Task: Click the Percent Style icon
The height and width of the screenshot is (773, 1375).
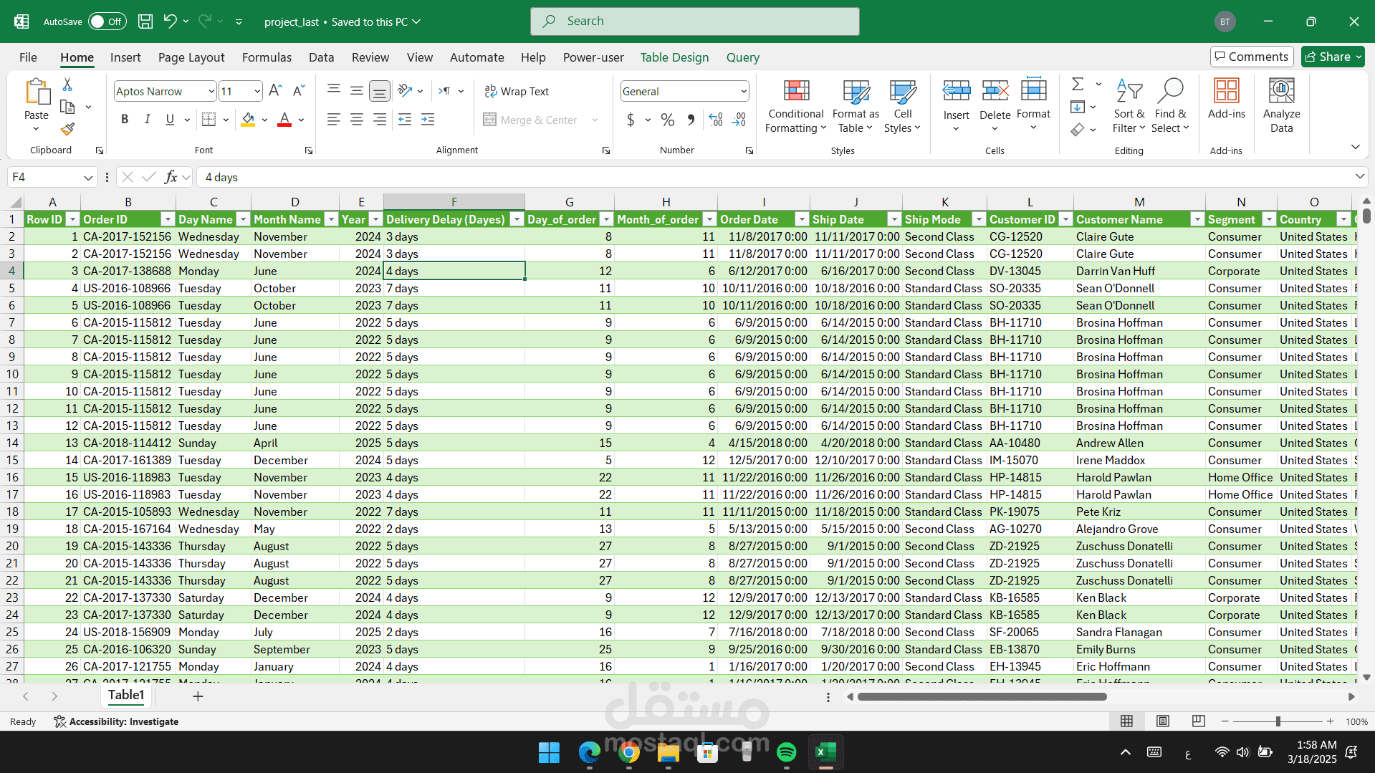Action: point(667,120)
